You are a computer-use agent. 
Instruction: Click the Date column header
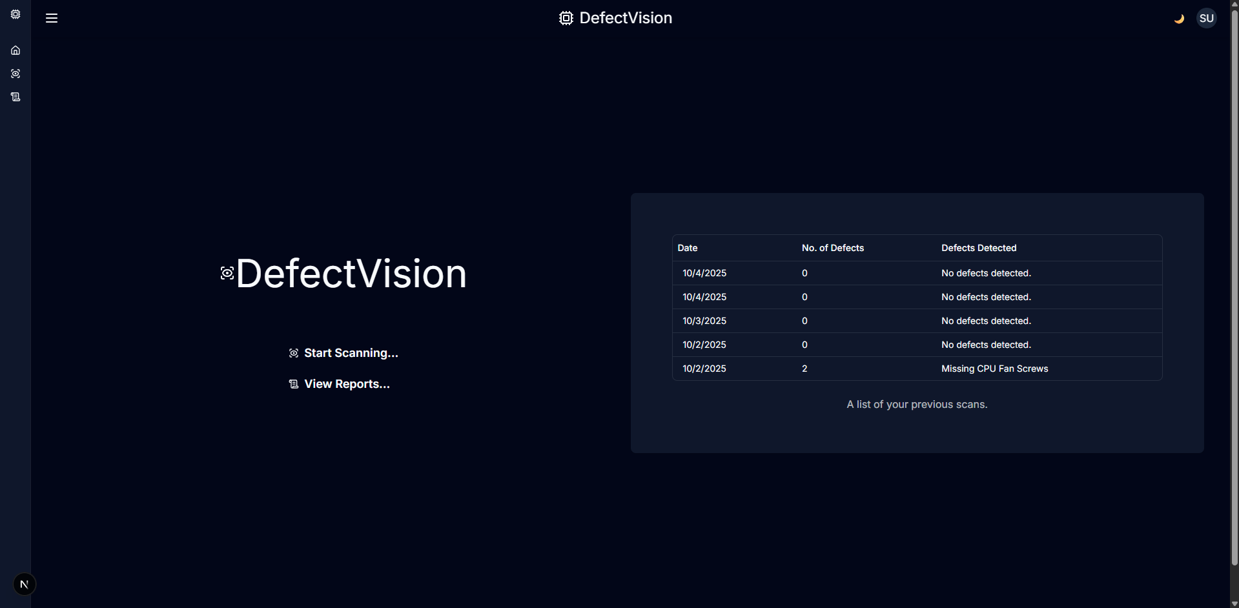click(688, 248)
